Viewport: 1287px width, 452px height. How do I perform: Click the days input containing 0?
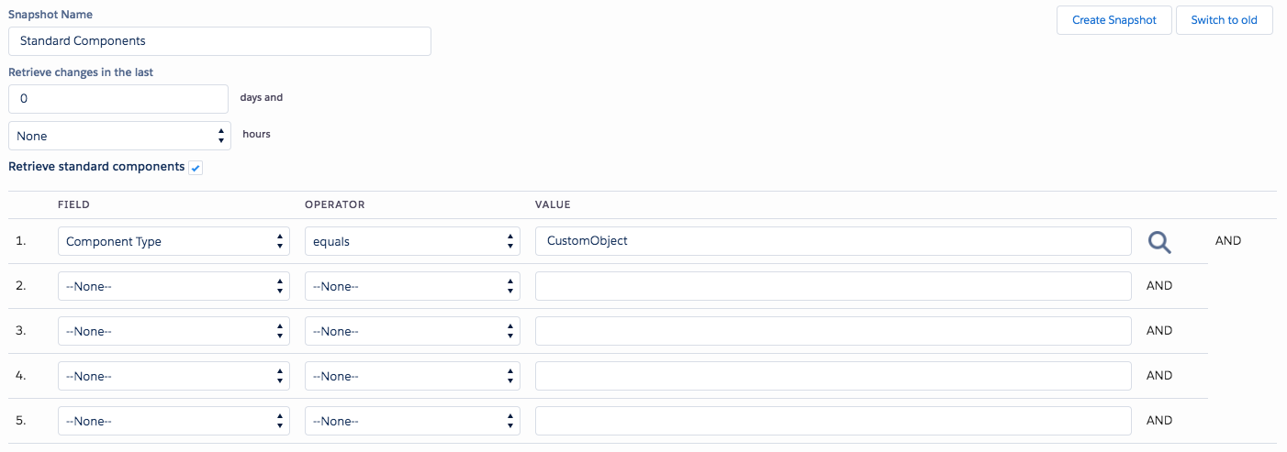(118, 99)
